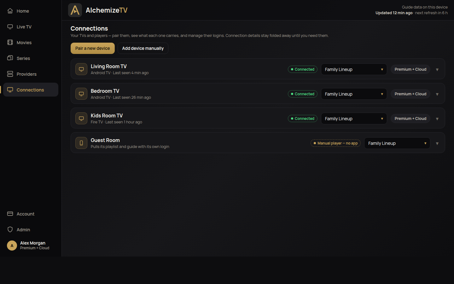Click Connected status on Living Room TV
454x284 pixels.
[x=303, y=69]
